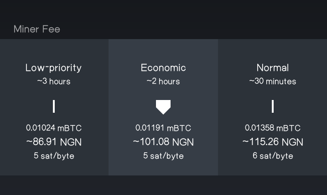Click the ~3 hours estimate text
Screen dimensions: 327x195
click(x=54, y=81)
